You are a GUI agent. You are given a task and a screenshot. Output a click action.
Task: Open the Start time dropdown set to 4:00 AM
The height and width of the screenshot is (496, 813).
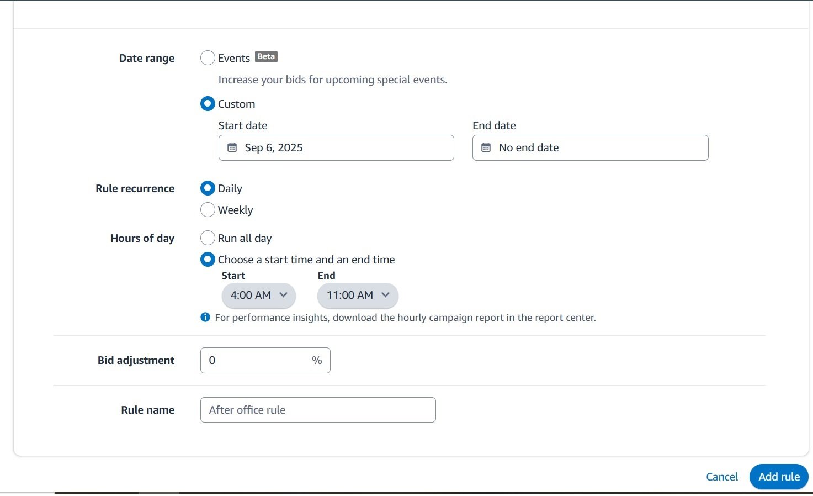259,296
